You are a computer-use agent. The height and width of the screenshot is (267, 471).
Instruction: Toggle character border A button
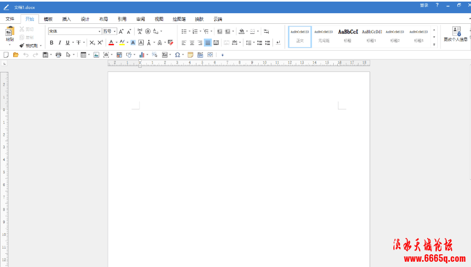(x=141, y=43)
